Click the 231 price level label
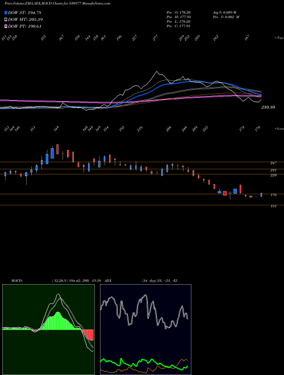The image size is (284, 375). [x=273, y=170]
